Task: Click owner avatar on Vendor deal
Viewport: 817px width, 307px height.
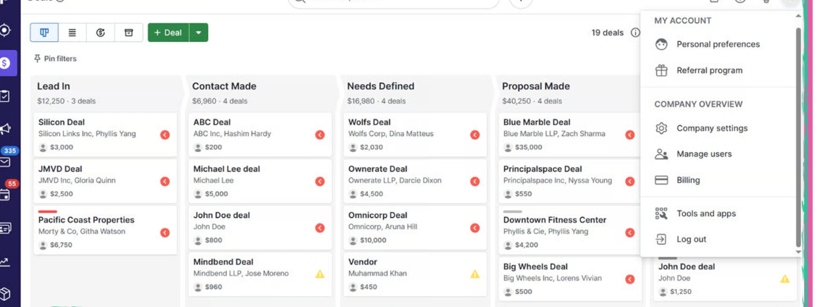Action: [353, 287]
